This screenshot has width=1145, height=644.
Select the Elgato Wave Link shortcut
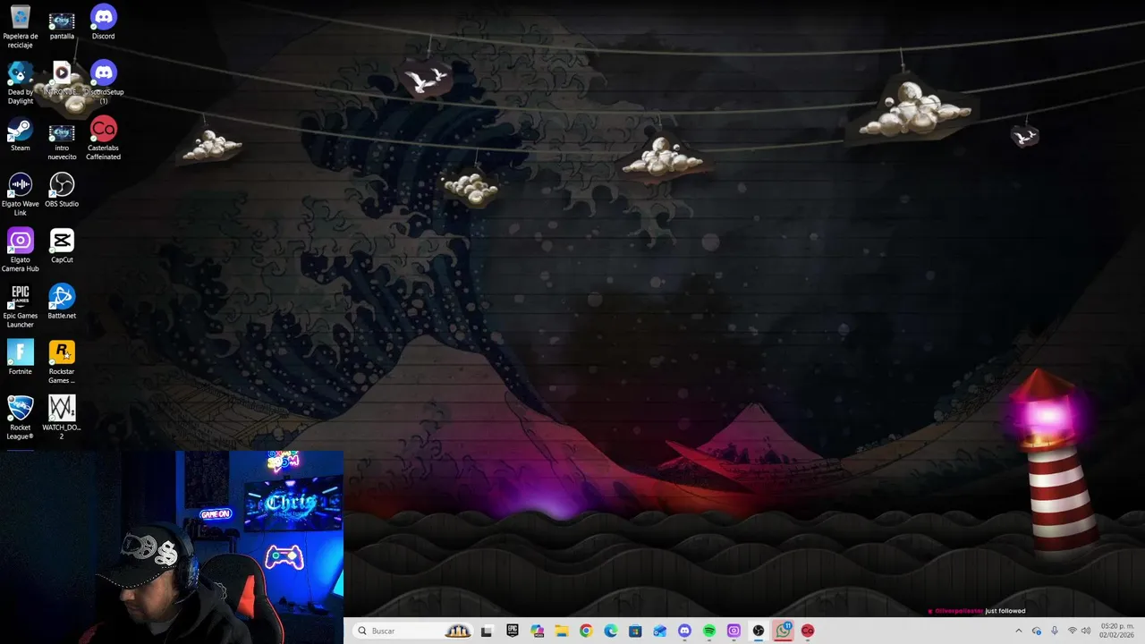coord(20,195)
